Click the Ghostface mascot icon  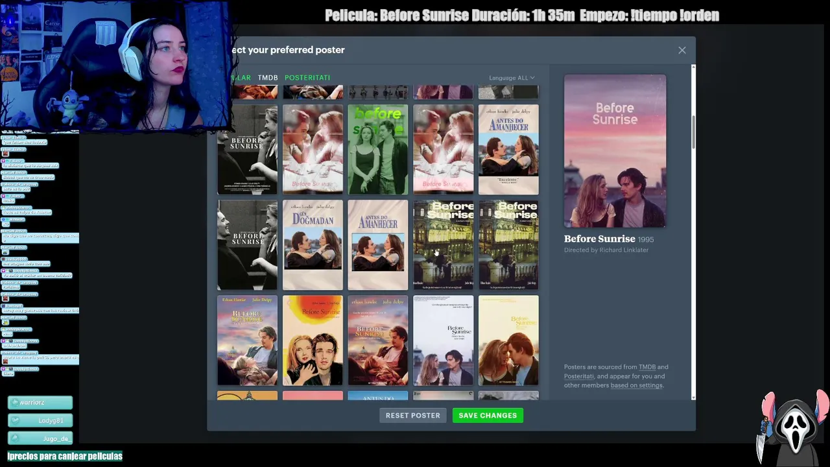coord(792,427)
